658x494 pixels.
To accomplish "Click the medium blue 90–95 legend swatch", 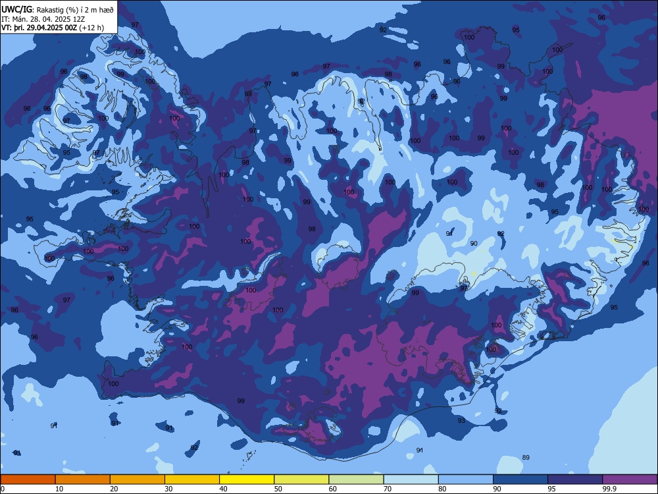I will [x=520, y=480].
